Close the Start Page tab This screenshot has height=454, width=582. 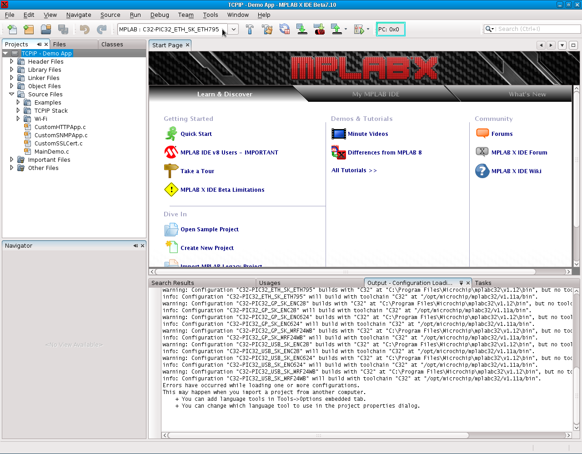click(x=187, y=45)
